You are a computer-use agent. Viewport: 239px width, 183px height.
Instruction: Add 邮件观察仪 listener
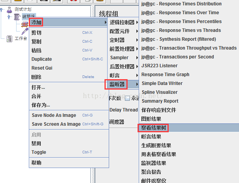189,180
